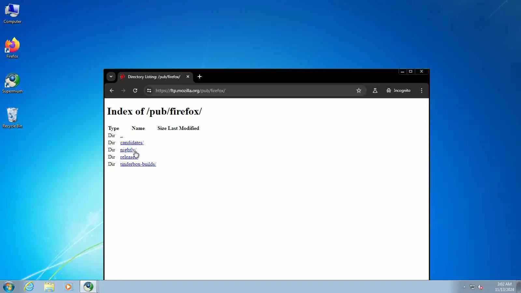This screenshot has height=293, width=521.
Task: Open the experiments flask icon
Action: (375, 91)
